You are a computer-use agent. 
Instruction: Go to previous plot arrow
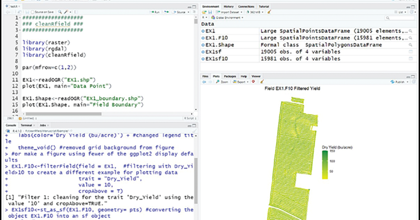(x=204, y=82)
